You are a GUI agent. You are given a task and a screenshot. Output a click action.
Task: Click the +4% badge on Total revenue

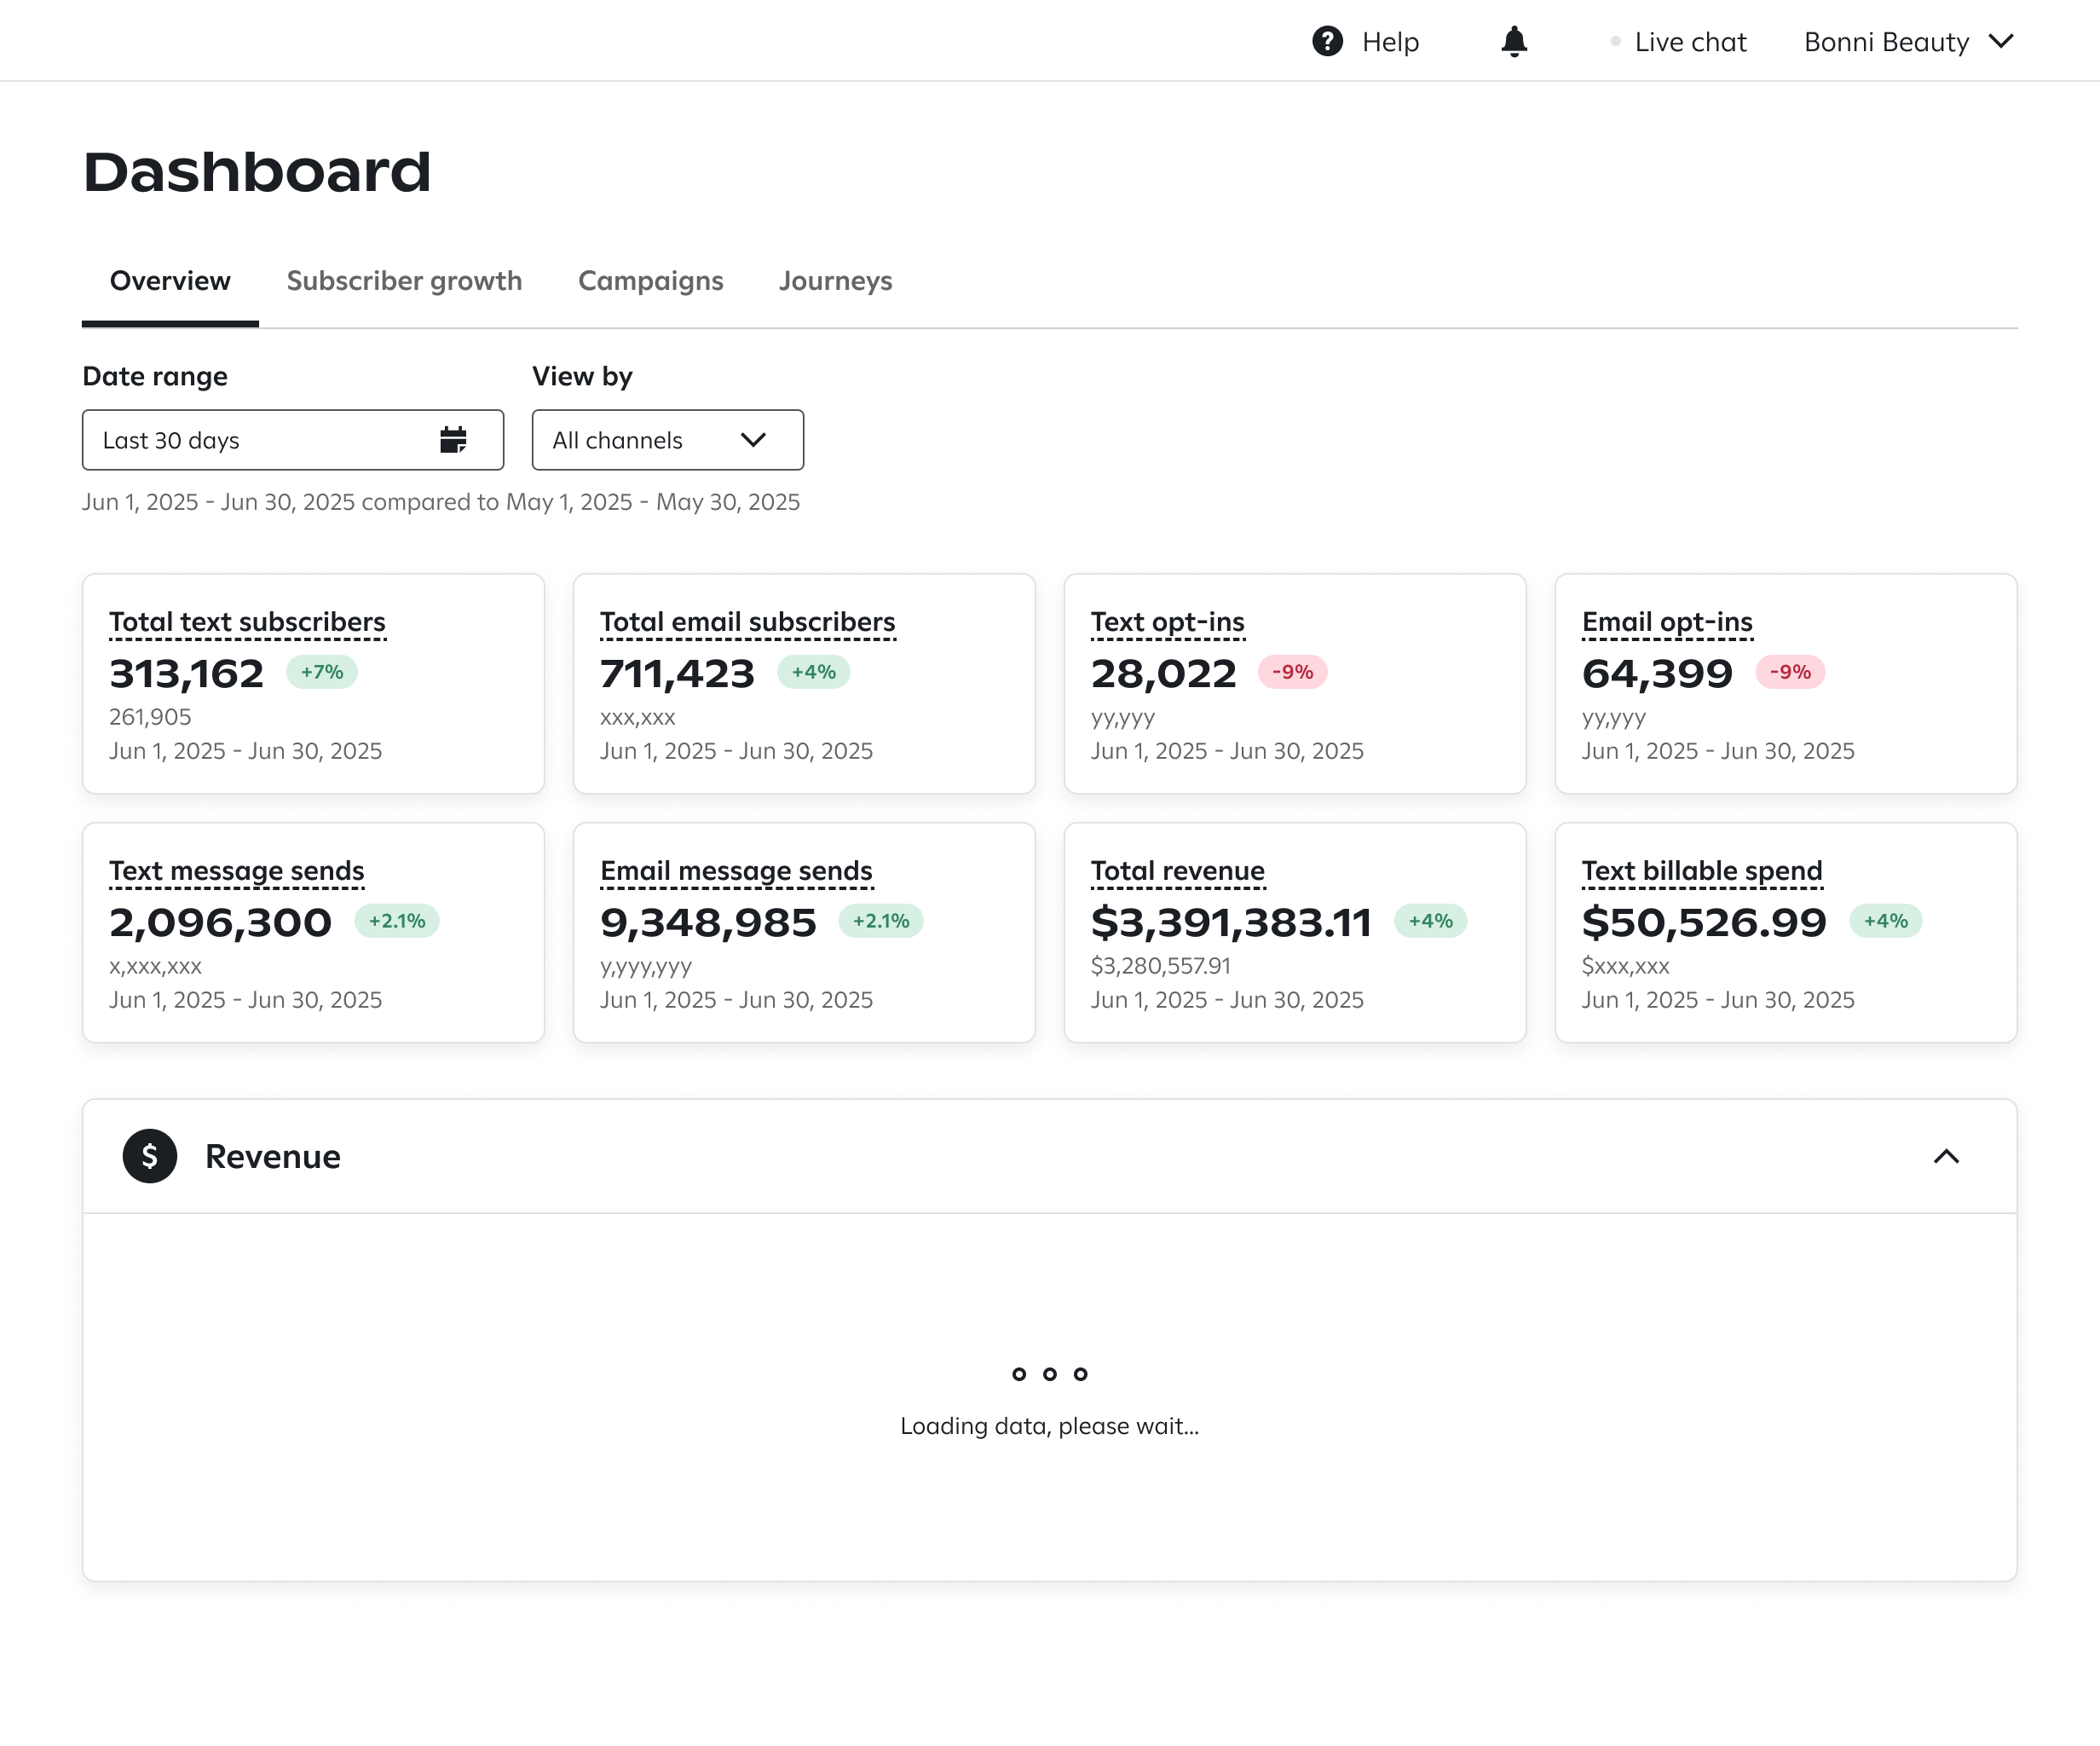coord(1430,921)
